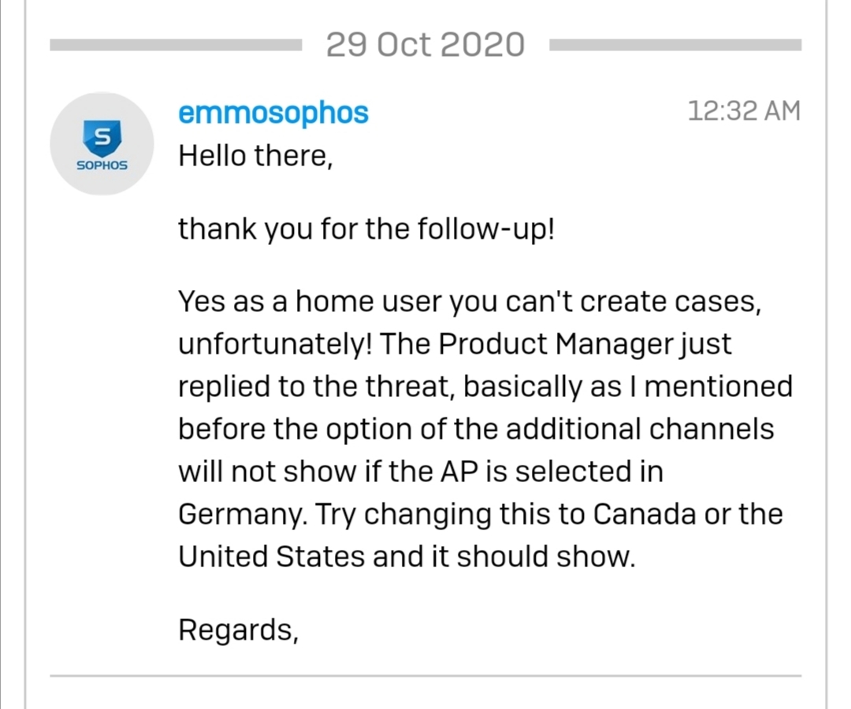Click the divider line below 'Regards,'
The image size is (851, 709).
pos(425,676)
